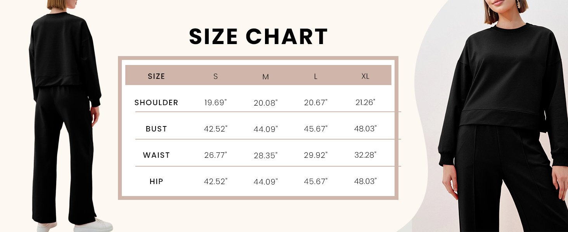The height and width of the screenshot is (232, 568).
Task: Click the SHOULDER row label
Action: [156, 102]
